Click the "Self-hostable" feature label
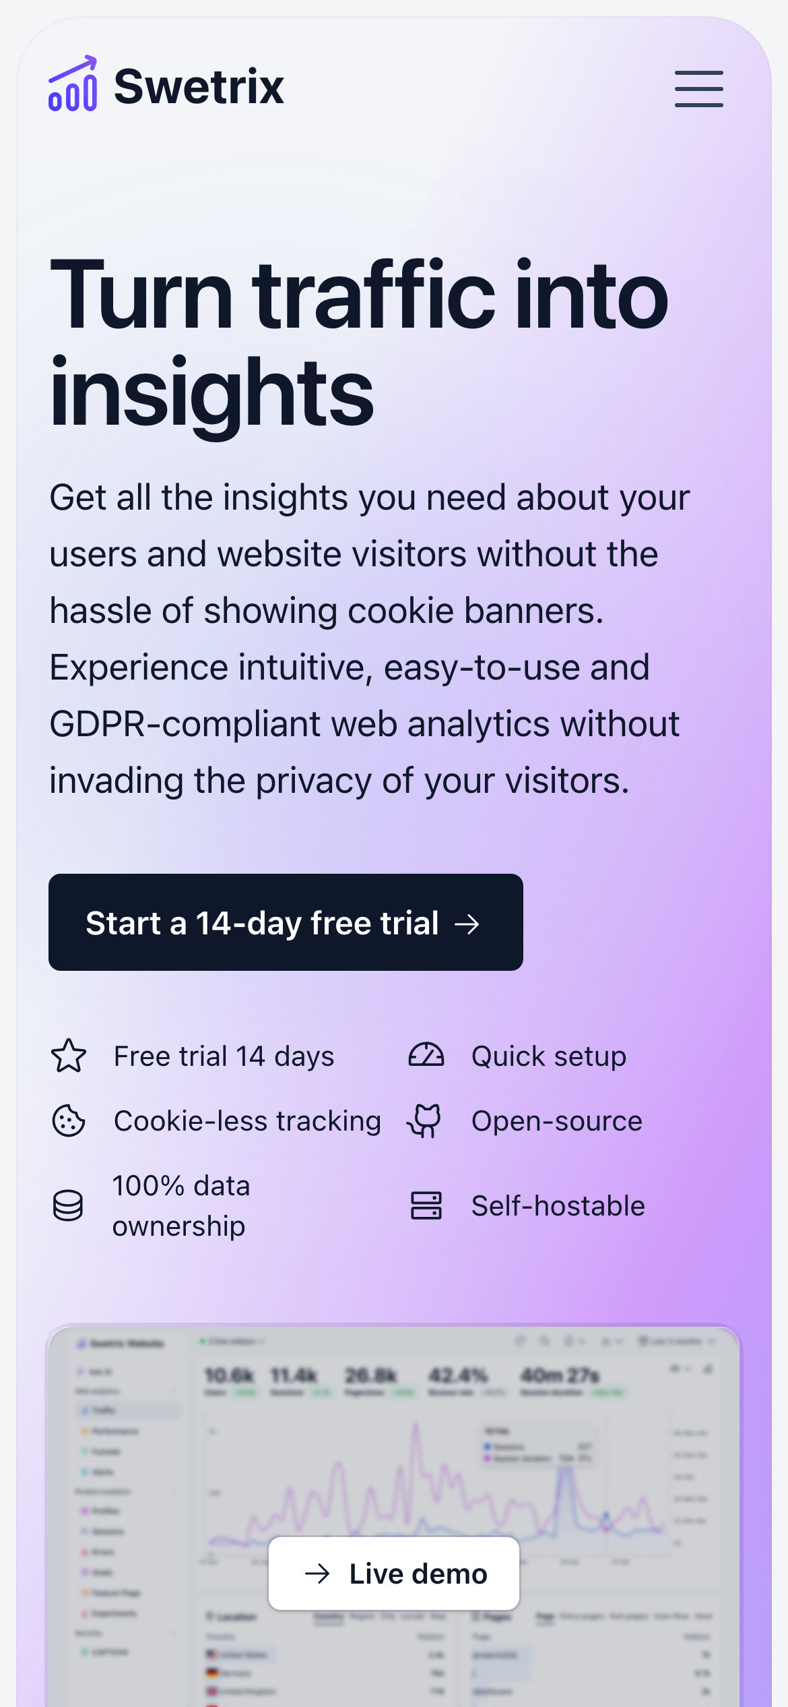 pyautogui.click(x=558, y=1205)
